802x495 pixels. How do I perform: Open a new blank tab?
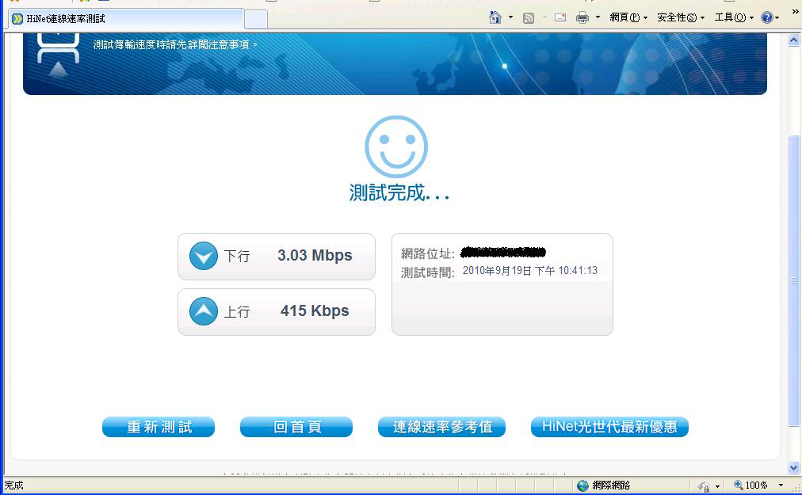[256, 20]
